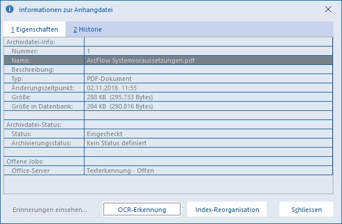342x224 pixels.
Task: Start OCR-Erkennung button
Action: tap(142, 210)
